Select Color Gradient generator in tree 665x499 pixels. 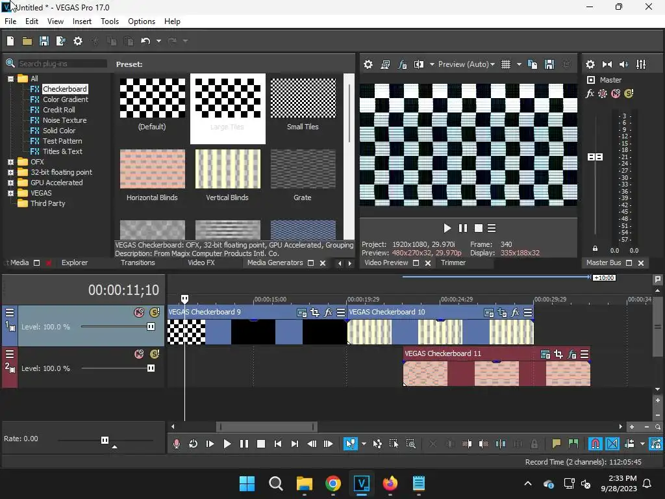tap(66, 99)
